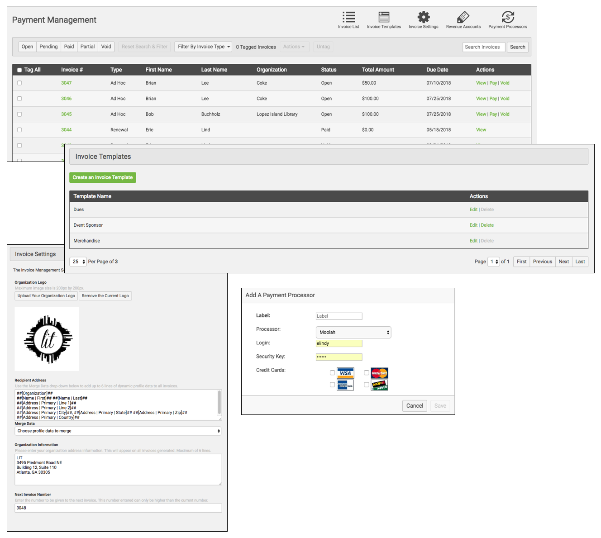Open the Payment Processors icon

[508, 17]
